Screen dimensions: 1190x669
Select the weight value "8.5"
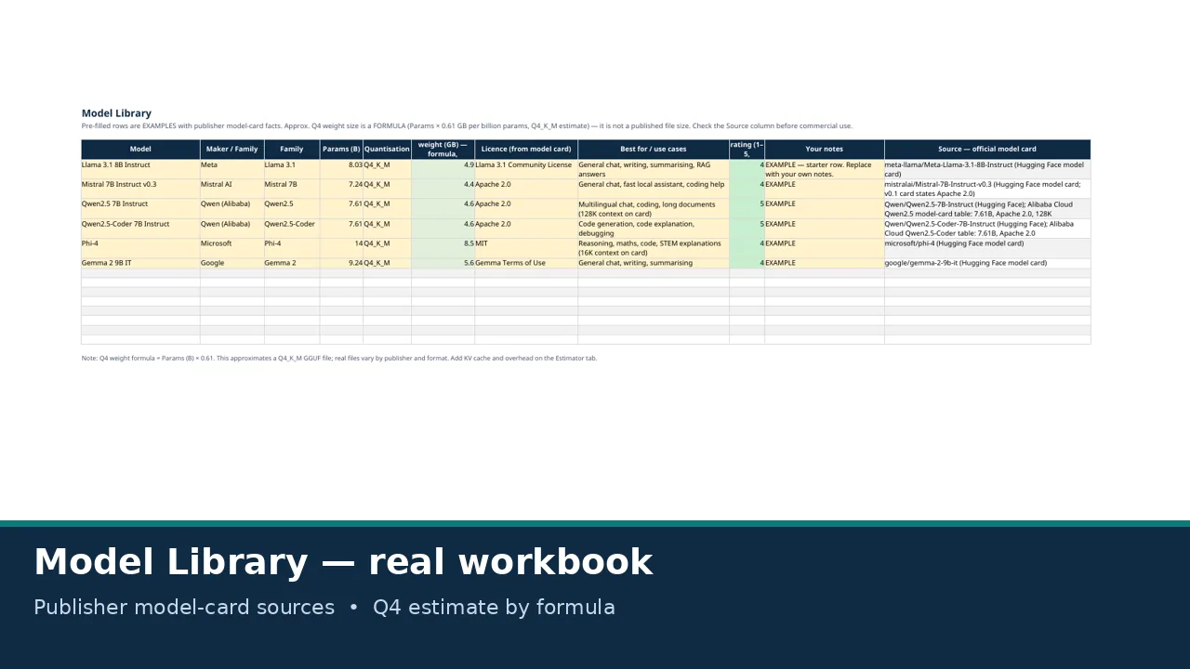click(x=443, y=247)
